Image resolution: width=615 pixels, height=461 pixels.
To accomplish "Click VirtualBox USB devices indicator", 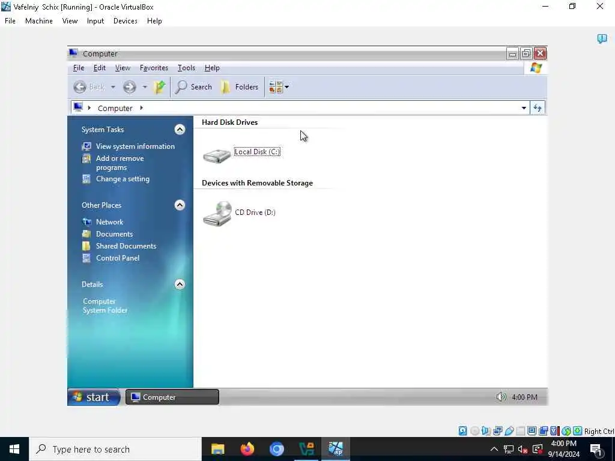I will point(509,431).
